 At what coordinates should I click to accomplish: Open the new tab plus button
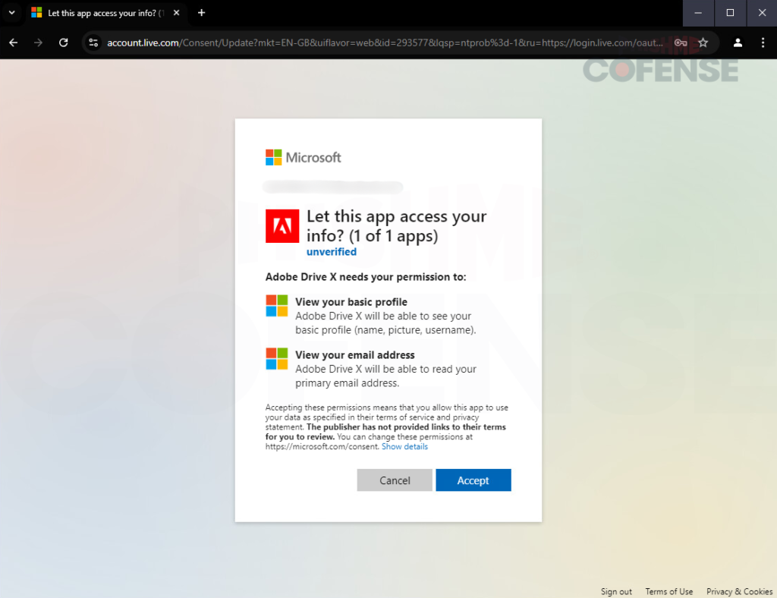coord(201,13)
